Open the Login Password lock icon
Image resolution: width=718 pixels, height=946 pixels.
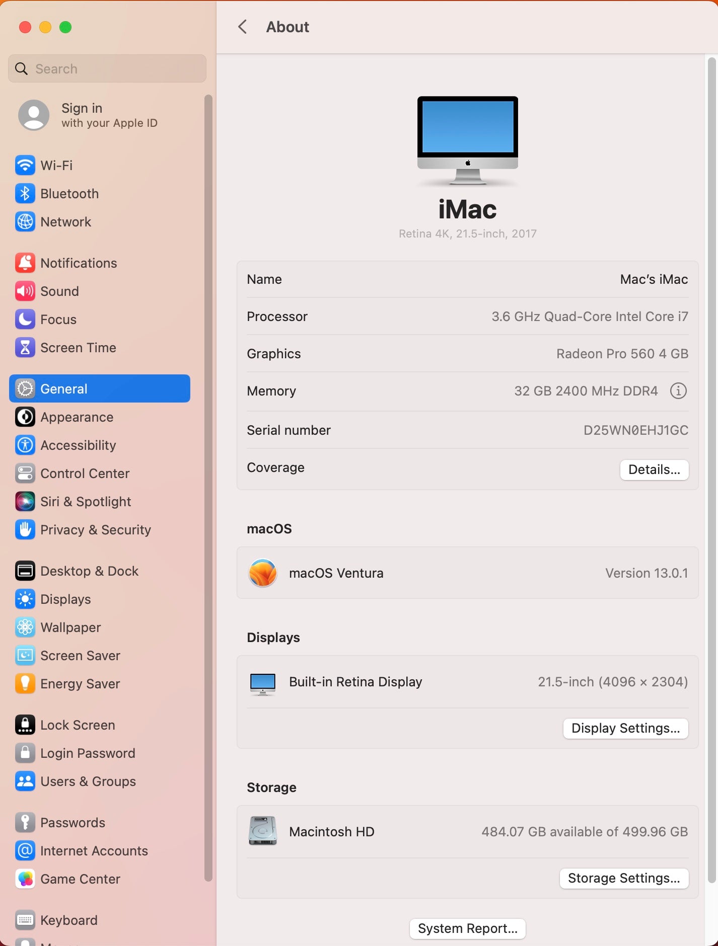[25, 753]
